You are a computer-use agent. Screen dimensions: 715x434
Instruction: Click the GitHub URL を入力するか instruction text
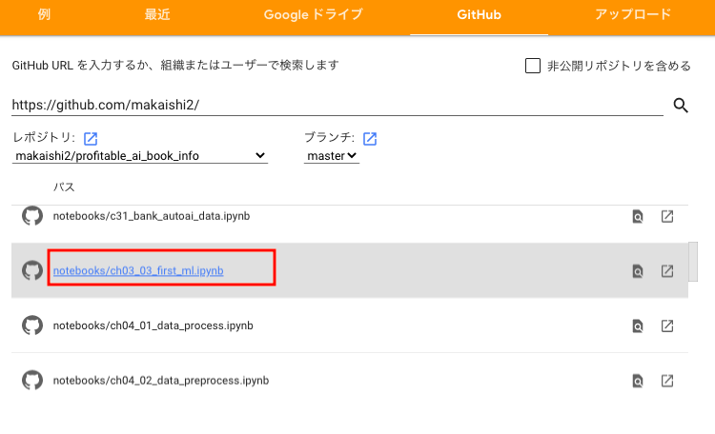[175, 65]
